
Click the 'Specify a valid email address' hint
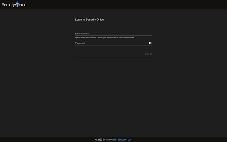(x=105, y=38)
